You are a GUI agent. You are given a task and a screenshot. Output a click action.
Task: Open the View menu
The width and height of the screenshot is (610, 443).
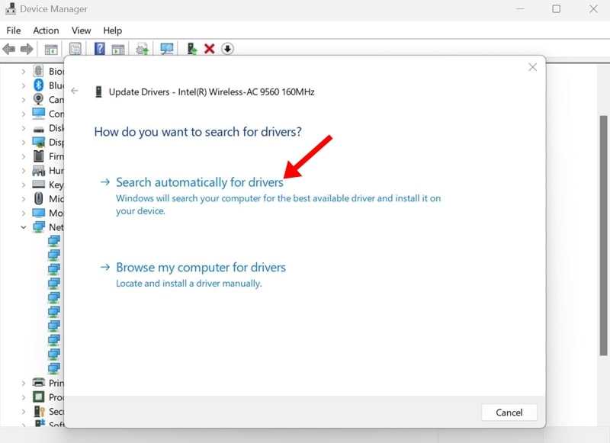(x=81, y=30)
